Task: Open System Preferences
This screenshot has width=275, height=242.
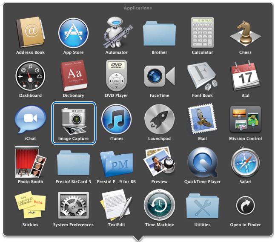Action: [73, 205]
